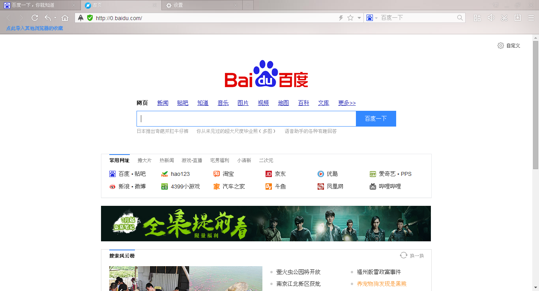
Task: Open the 百科 search category
Action: pyautogui.click(x=303, y=103)
